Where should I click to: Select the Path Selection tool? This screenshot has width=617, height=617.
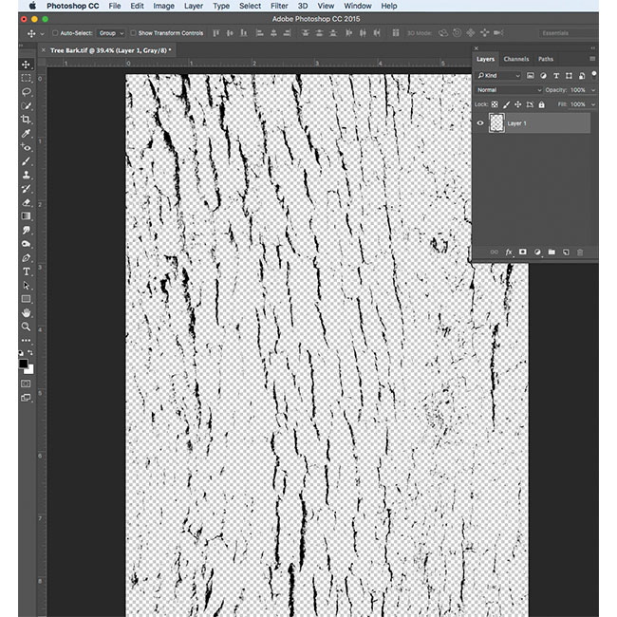coord(27,286)
